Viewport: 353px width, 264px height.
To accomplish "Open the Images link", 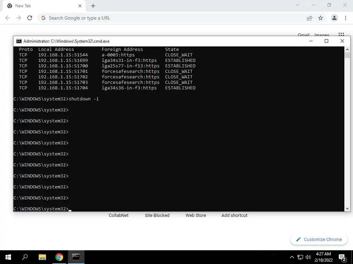I will [322, 35].
